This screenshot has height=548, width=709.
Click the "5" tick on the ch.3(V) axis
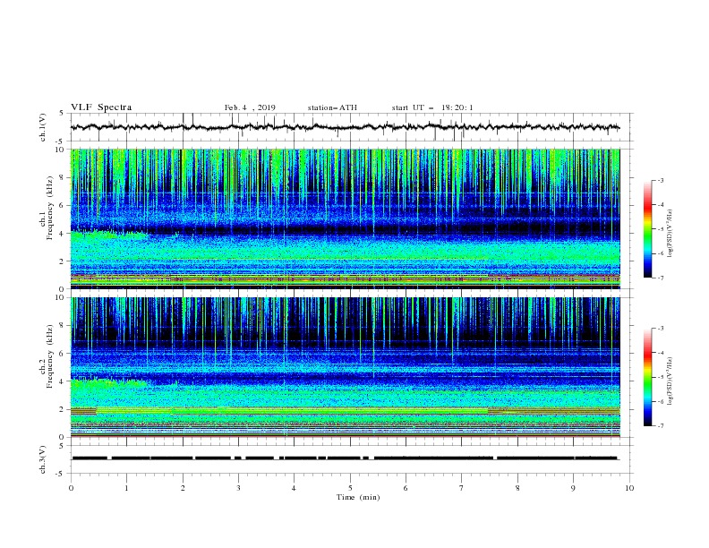pos(62,445)
